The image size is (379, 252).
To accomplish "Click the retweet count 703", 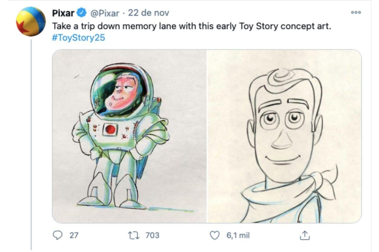I will tap(152, 235).
